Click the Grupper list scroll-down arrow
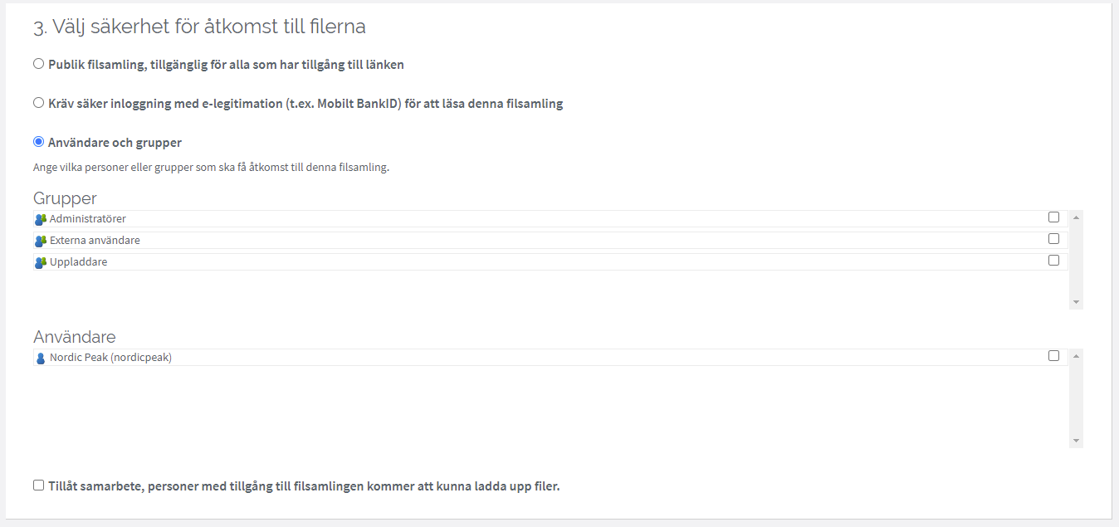The width and height of the screenshot is (1119, 527). tap(1076, 302)
